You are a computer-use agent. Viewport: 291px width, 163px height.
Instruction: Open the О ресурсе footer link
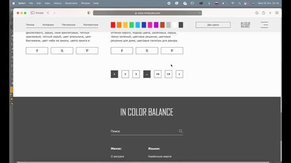117,156
